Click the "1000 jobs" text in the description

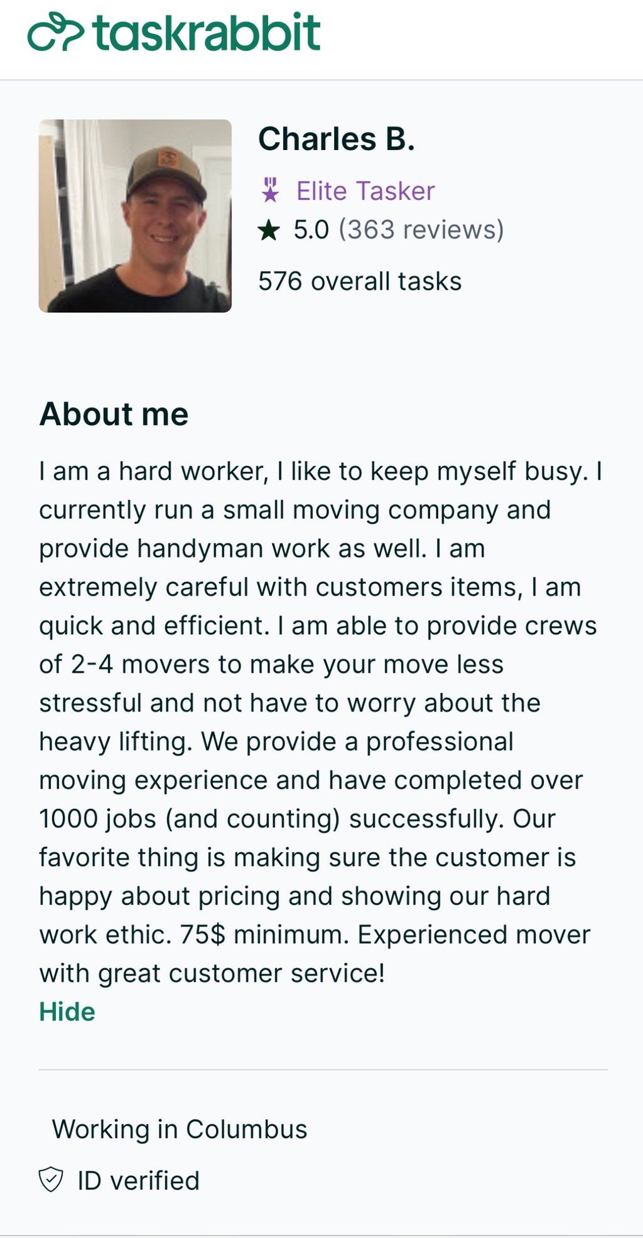(97, 819)
